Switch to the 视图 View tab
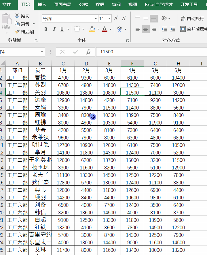207x255 pixels. coord(133,5)
